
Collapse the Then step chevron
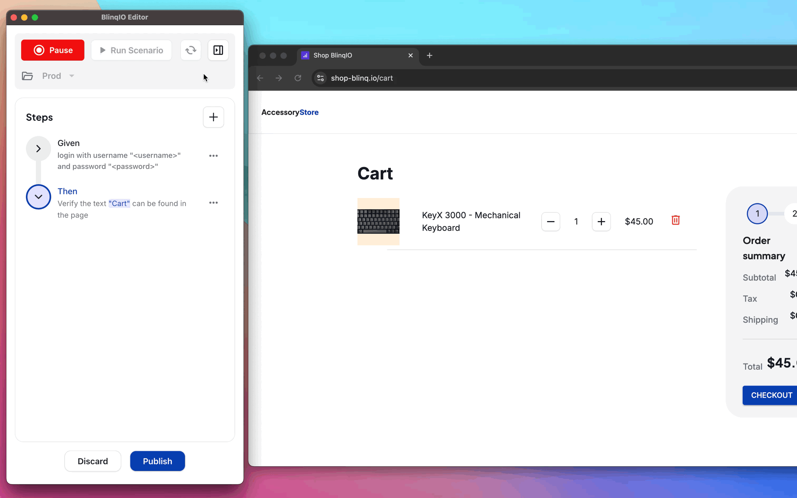tap(38, 197)
